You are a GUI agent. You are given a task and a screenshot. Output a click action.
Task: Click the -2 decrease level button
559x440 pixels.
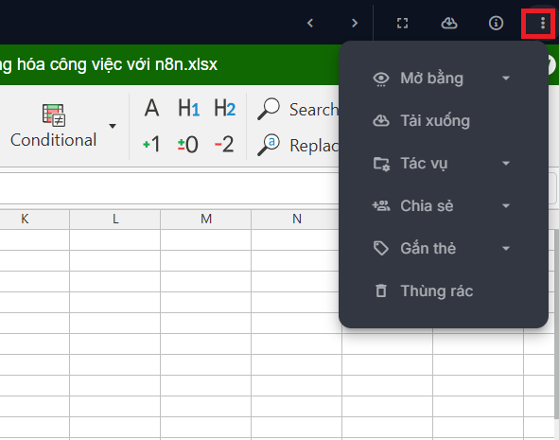(x=224, y=145)
